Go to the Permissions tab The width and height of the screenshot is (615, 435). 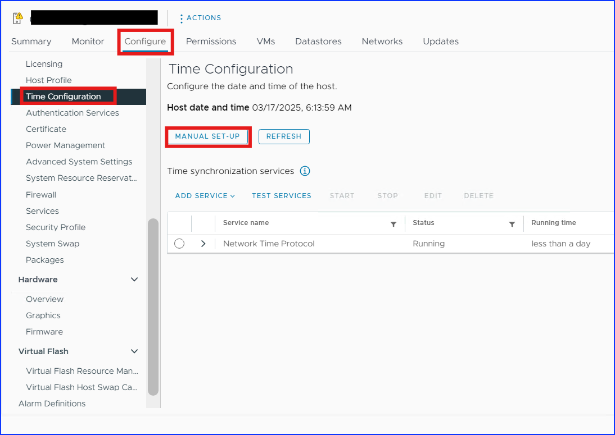211,42
